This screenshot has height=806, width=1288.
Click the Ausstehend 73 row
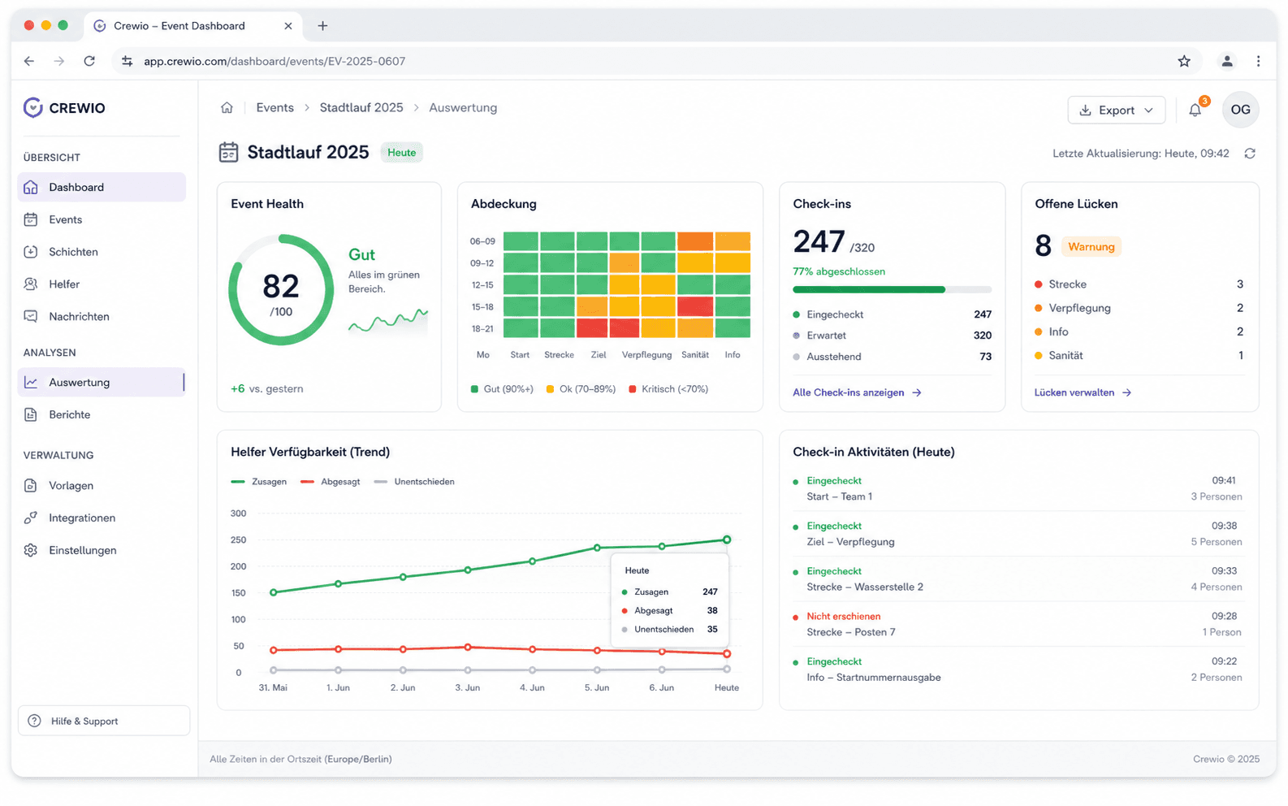click(892, 357)
